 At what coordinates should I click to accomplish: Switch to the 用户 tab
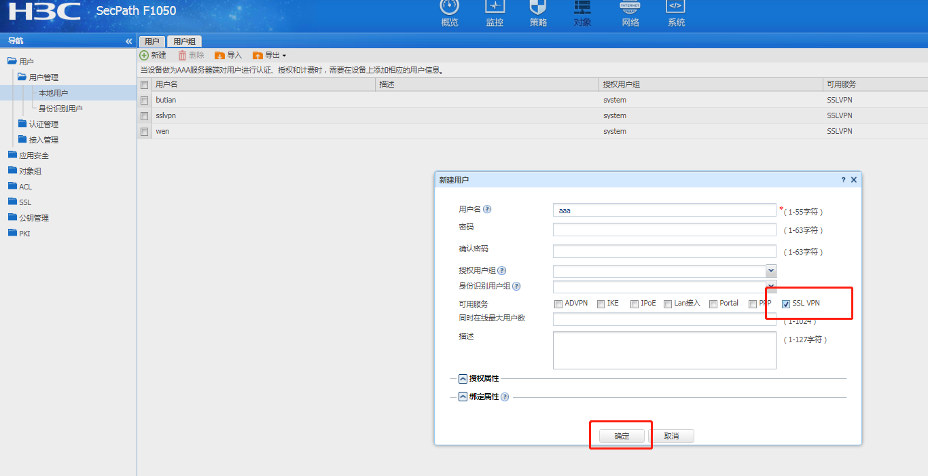[152, 41]
